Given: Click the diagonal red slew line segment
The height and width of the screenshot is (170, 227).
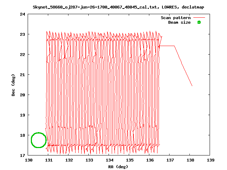Looking at the screenshot, I should point(183,66).
